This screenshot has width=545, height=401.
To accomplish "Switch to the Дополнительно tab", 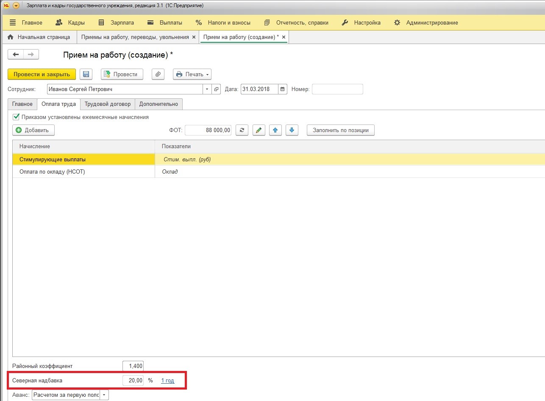I will (x=158, y=104).
